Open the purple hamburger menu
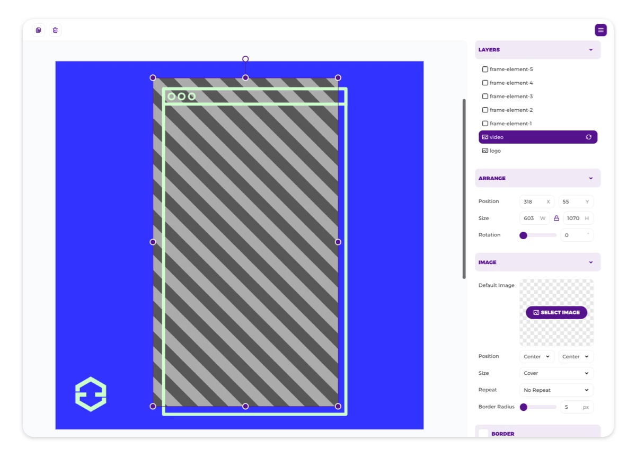Screen dimensions: 636x457 [x=600, y=30]
